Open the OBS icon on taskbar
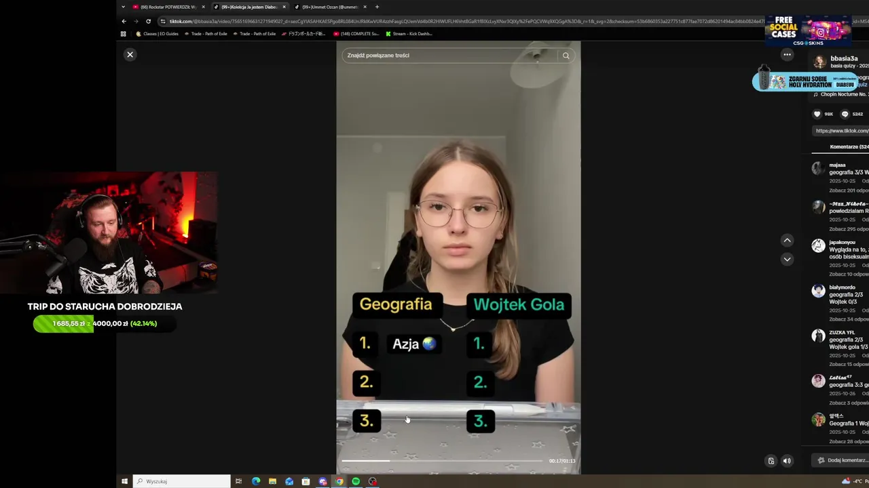This screenshot has height=488, width=869. click(372, 481)
